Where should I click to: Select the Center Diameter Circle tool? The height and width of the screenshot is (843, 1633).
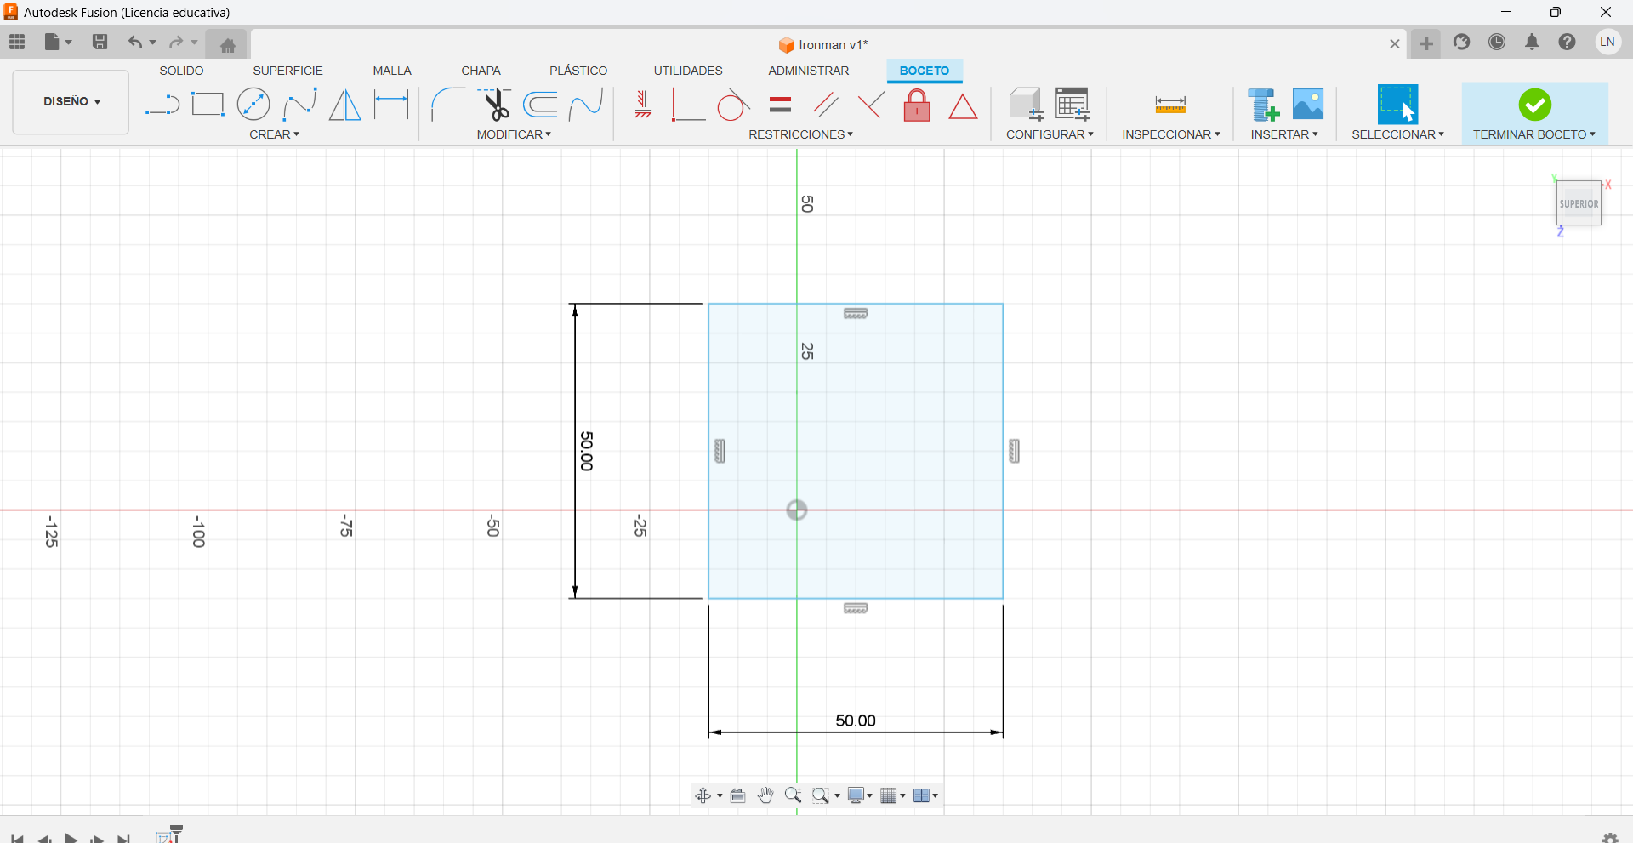253,105
